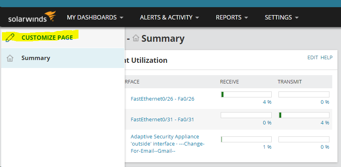Click the SolarWinds logo
Image resolution: width=341 pixels, height=167 pixels.
(32, 17)
